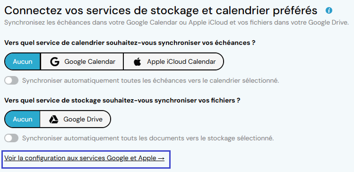Click the arrow ending the configuration link
Viewport: 354px width, 172px height.
click(x=161, y=158)
